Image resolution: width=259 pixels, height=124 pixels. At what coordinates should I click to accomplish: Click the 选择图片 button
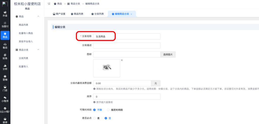pos(168,55)
